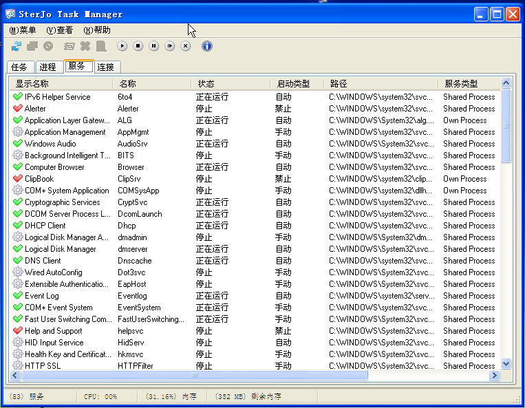Click the vertical scrollbar thumb

click(506, 126)
